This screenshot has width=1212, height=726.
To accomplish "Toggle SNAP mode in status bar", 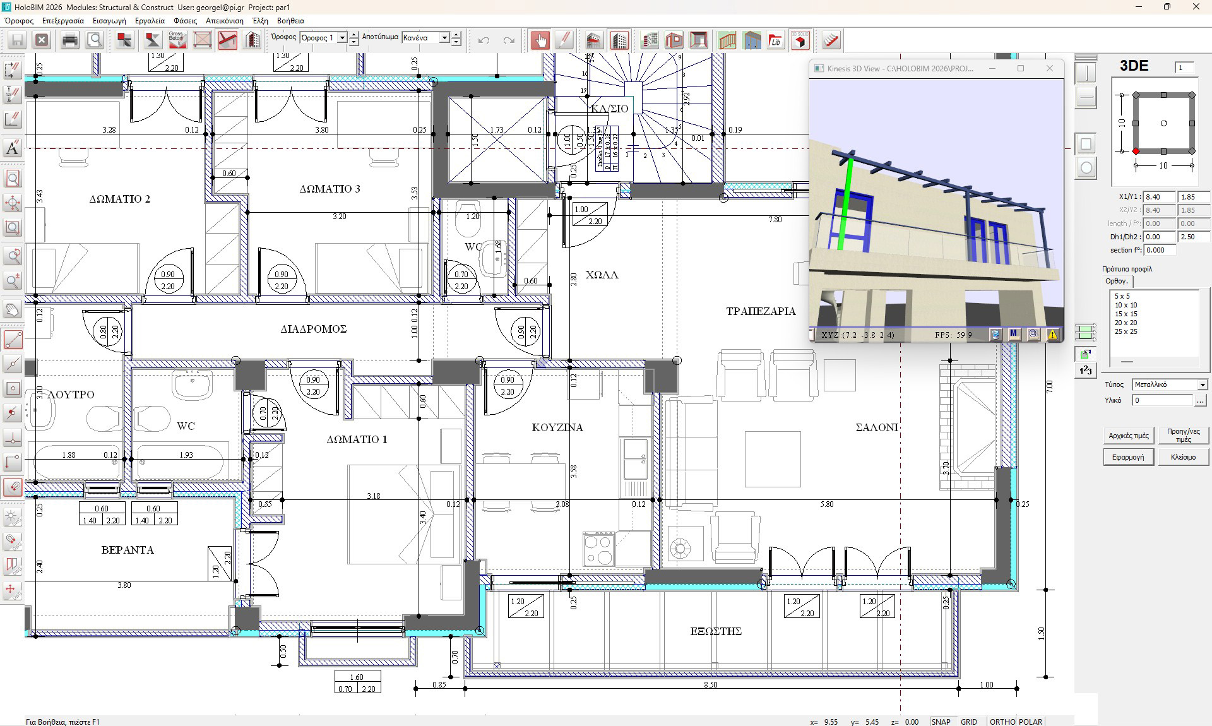I will 941,722.
